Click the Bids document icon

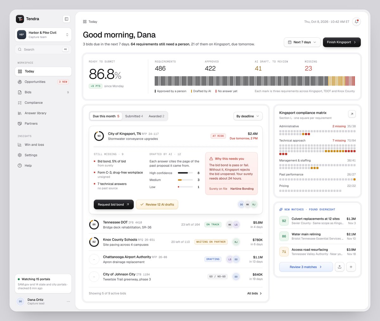tap(20, 92)
